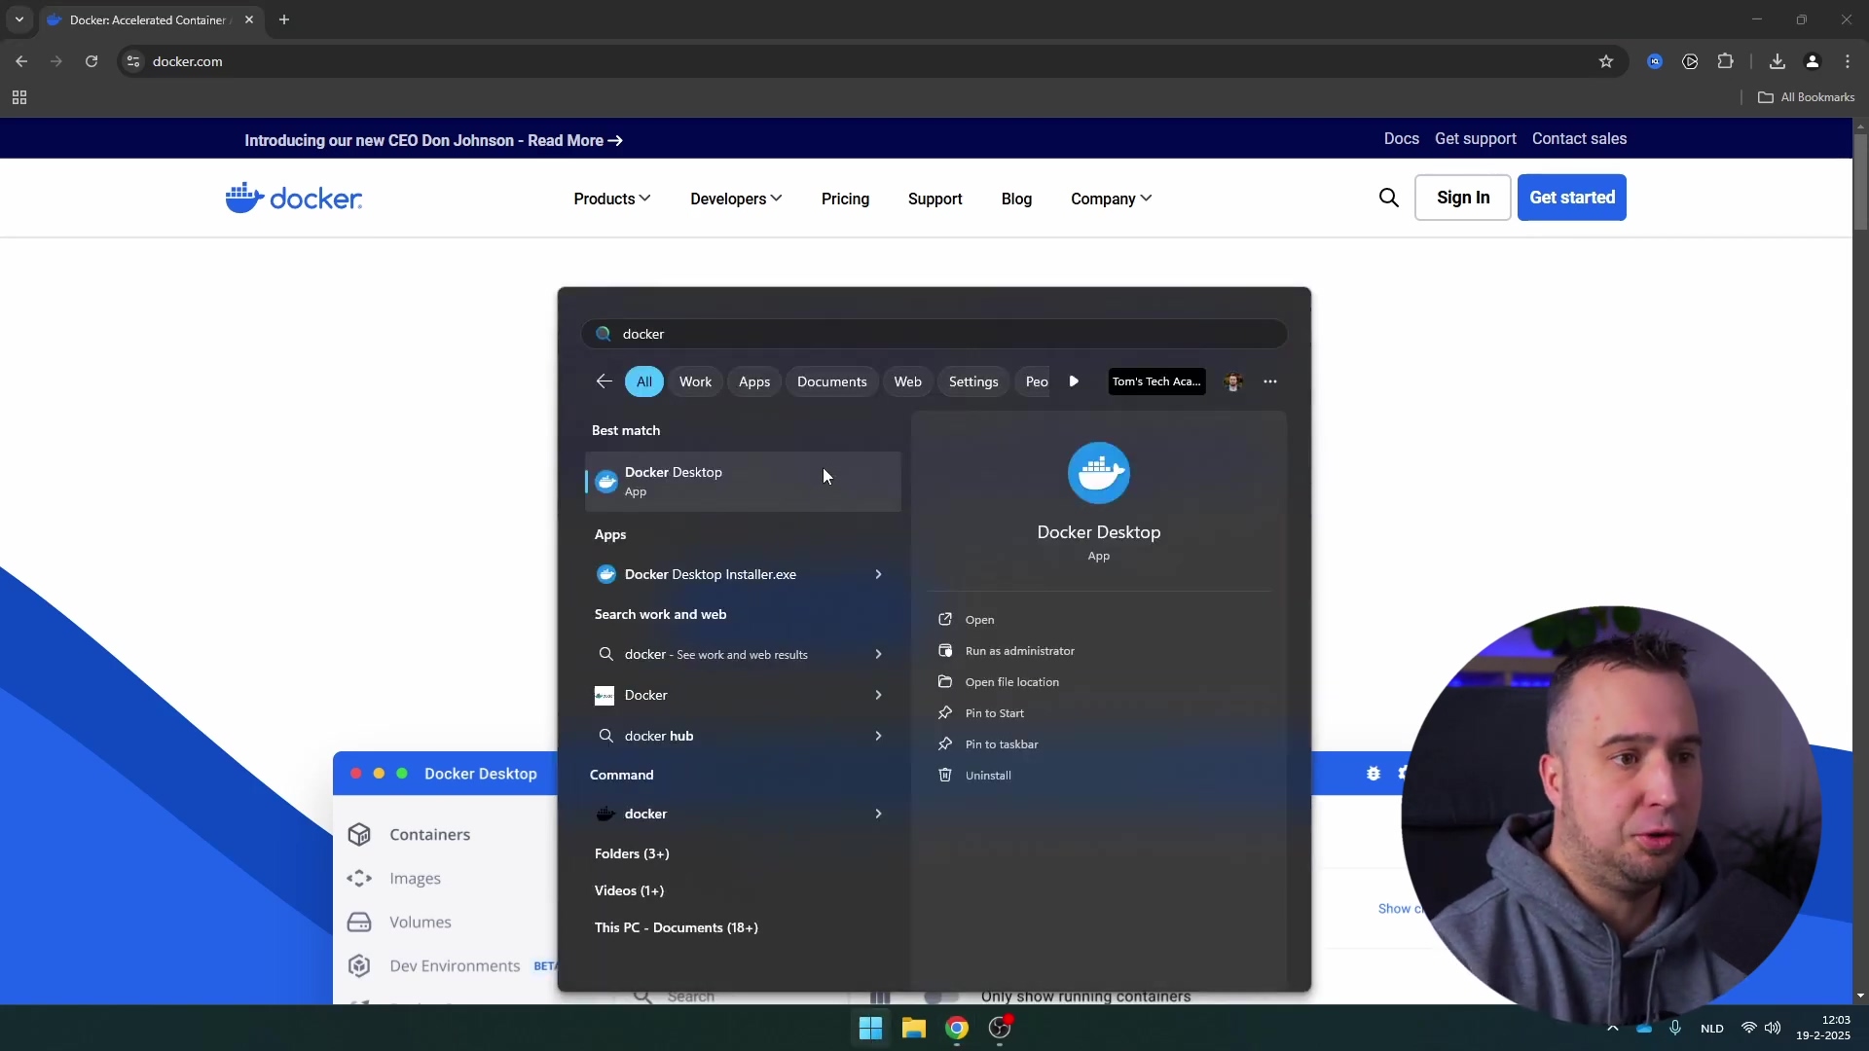Image resolution: width=1869 pixels, height=1051 pixels.
Task: Expand the Docker web result chevron
Action: click(x=878, y=695)
